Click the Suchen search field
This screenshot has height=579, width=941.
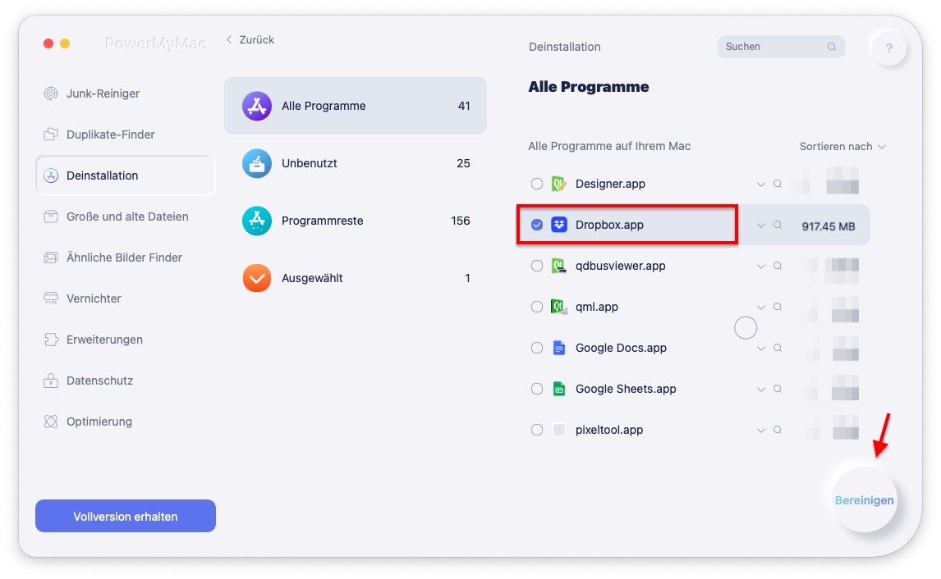(782, 47)
